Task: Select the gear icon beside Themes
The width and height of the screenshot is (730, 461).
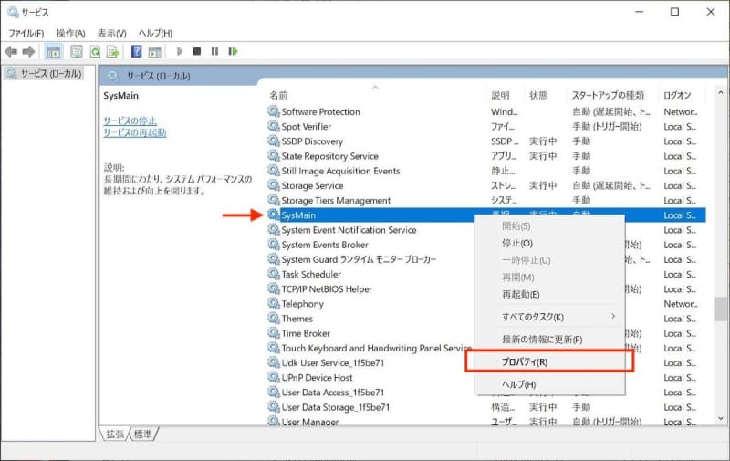Action: pos(274,319)
